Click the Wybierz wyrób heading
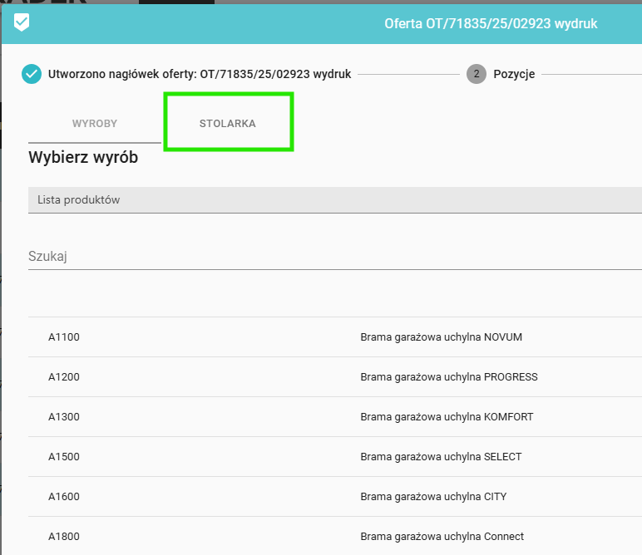The height and width of the screenshot is (555, 642). pyautogui.click(x=83, y=157)
